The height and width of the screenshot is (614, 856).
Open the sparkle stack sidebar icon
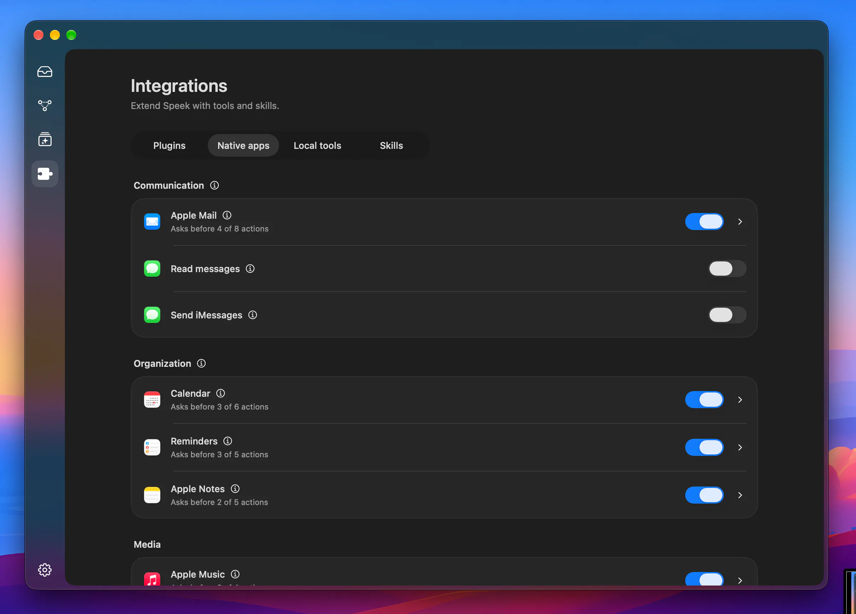[x=45, y=139]
